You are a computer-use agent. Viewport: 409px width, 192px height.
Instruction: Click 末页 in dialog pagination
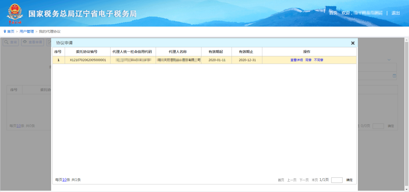click(x=315, y=180)
